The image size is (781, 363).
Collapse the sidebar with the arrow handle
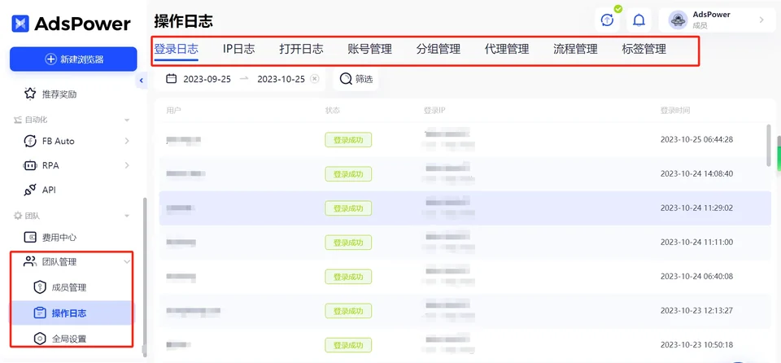pyautogui.click(x=142, y=81)
